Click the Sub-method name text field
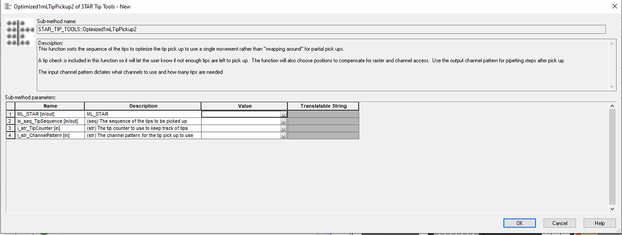622x235 pixels. pos(321,29)
